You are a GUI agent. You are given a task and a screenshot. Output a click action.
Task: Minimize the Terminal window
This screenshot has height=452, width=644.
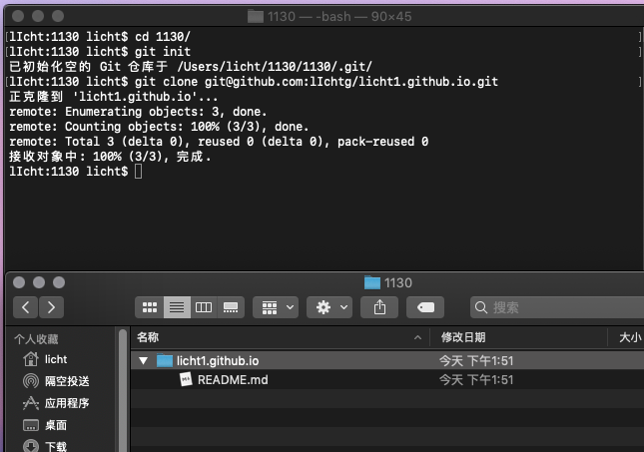(38, 16)
